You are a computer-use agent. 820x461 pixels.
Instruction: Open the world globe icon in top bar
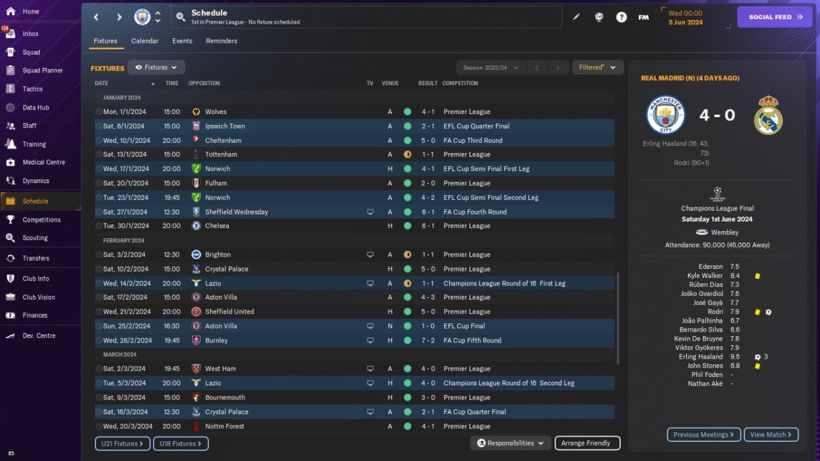pyautogui.click(x=599, y=17)
